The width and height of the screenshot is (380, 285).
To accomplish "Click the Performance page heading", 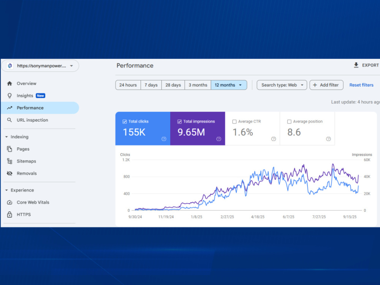I will pos(135,66).
